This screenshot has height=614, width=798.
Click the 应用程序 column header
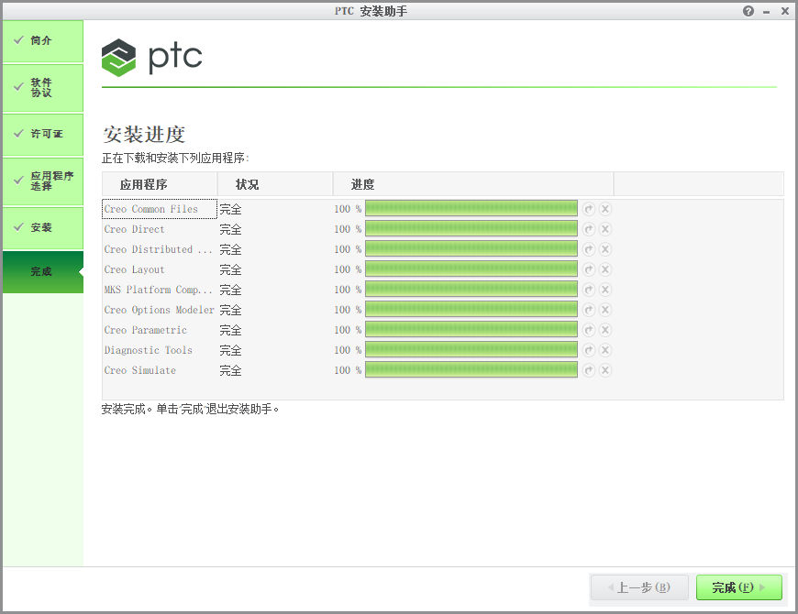160,184
